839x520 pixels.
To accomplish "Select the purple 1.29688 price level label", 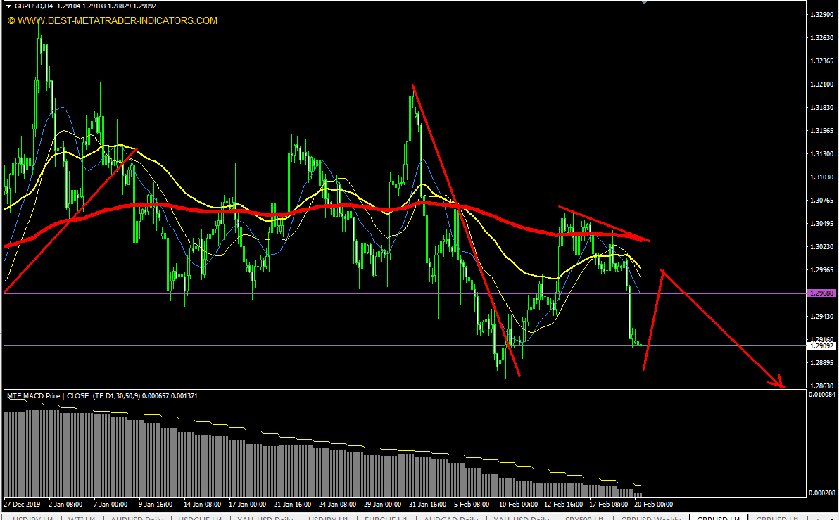I will 821,293.
